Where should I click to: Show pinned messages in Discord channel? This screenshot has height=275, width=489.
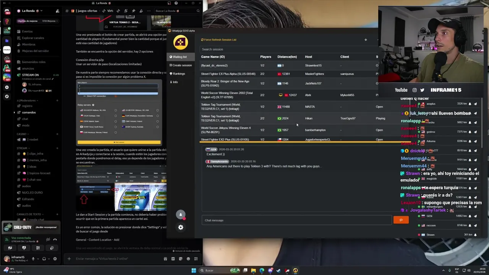point(133,11)
